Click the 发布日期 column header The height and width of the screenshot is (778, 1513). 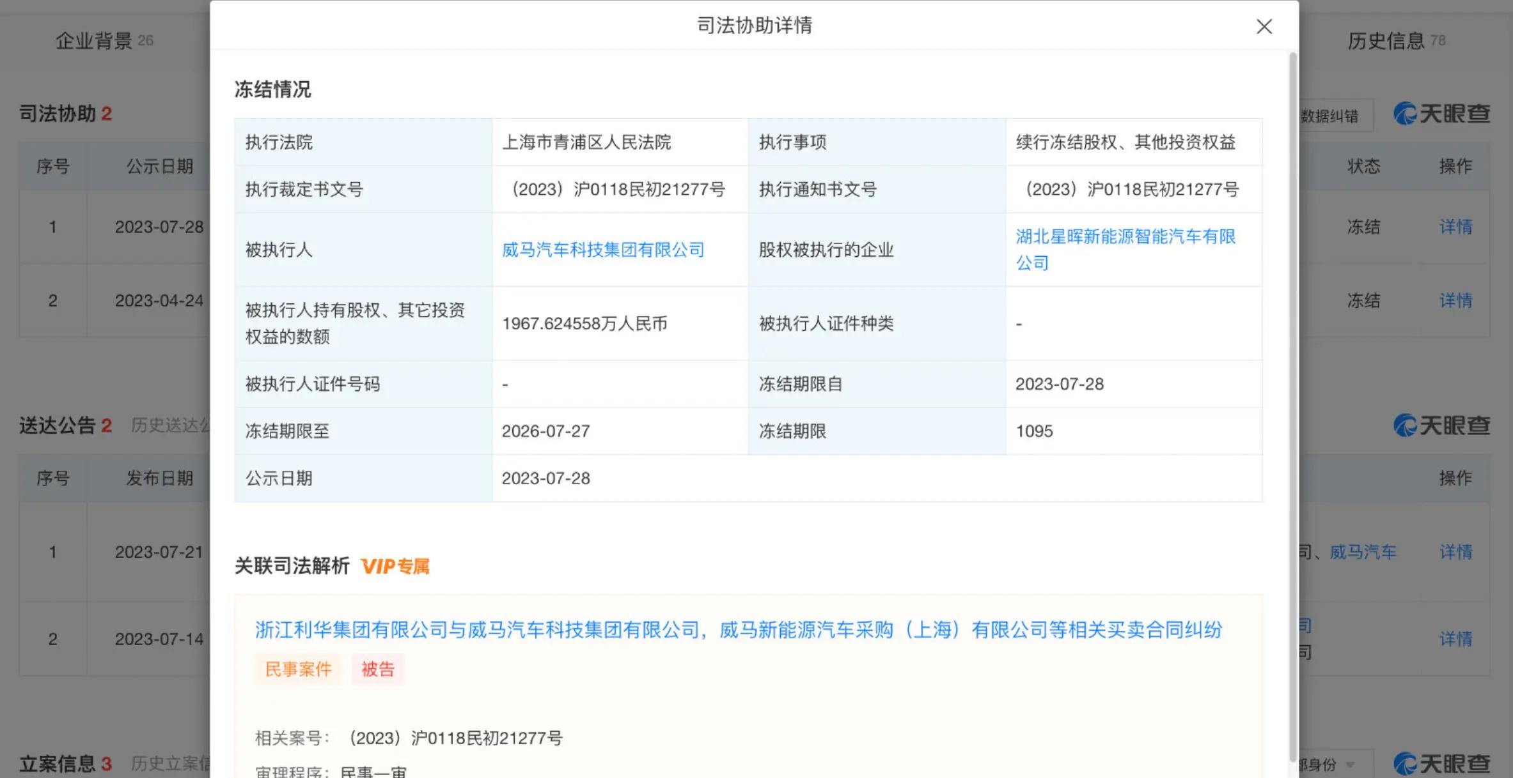click(x=159, y=478)
